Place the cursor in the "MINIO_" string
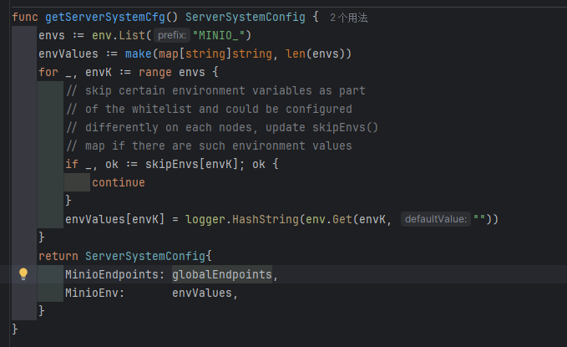 pos(221,35)
